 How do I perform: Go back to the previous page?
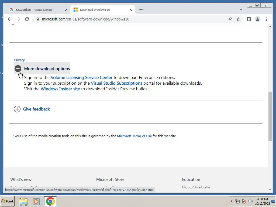[10, 19]
